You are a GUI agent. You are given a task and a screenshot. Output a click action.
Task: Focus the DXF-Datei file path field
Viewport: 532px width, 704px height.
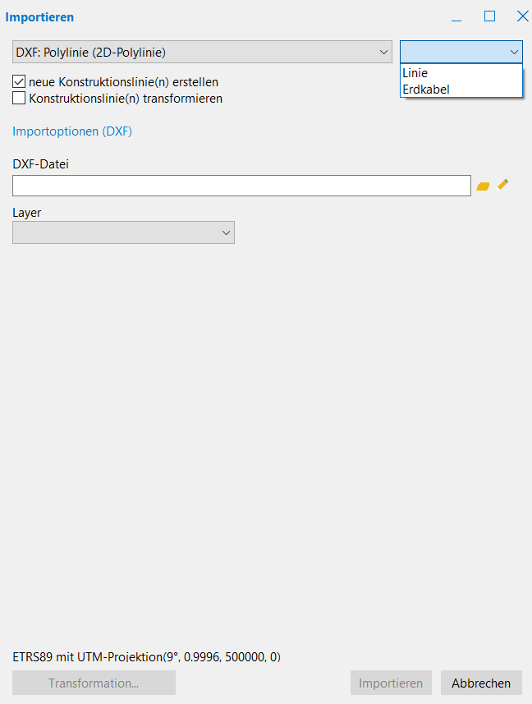tap(241, 186)
